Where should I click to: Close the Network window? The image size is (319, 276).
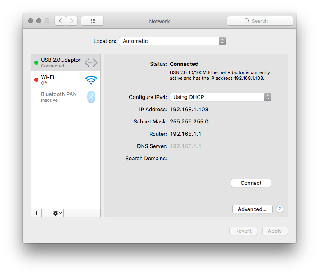[x=31, y=21]
